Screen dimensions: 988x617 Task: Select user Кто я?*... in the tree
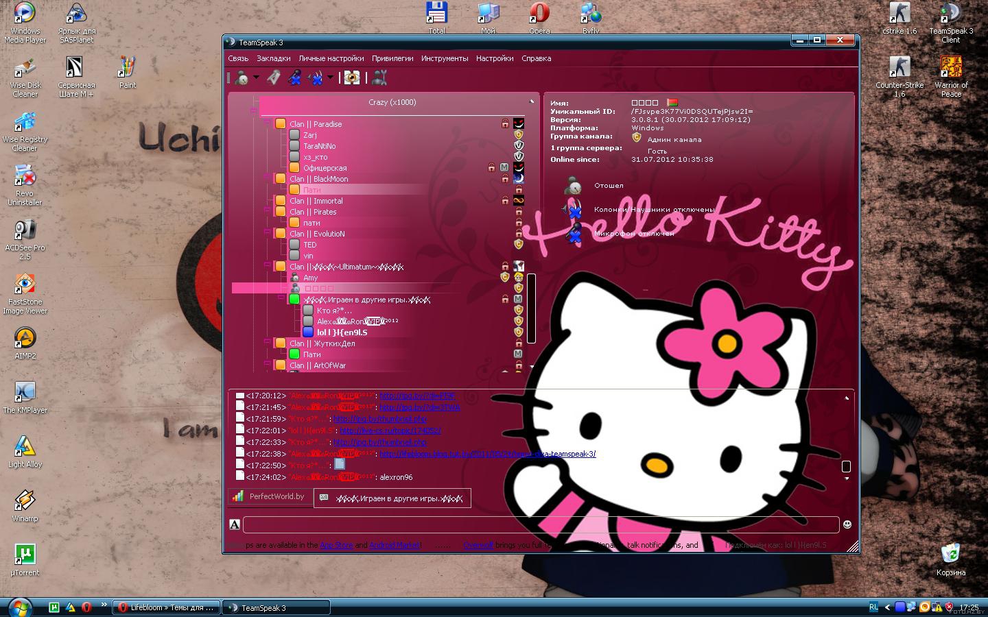334,311
